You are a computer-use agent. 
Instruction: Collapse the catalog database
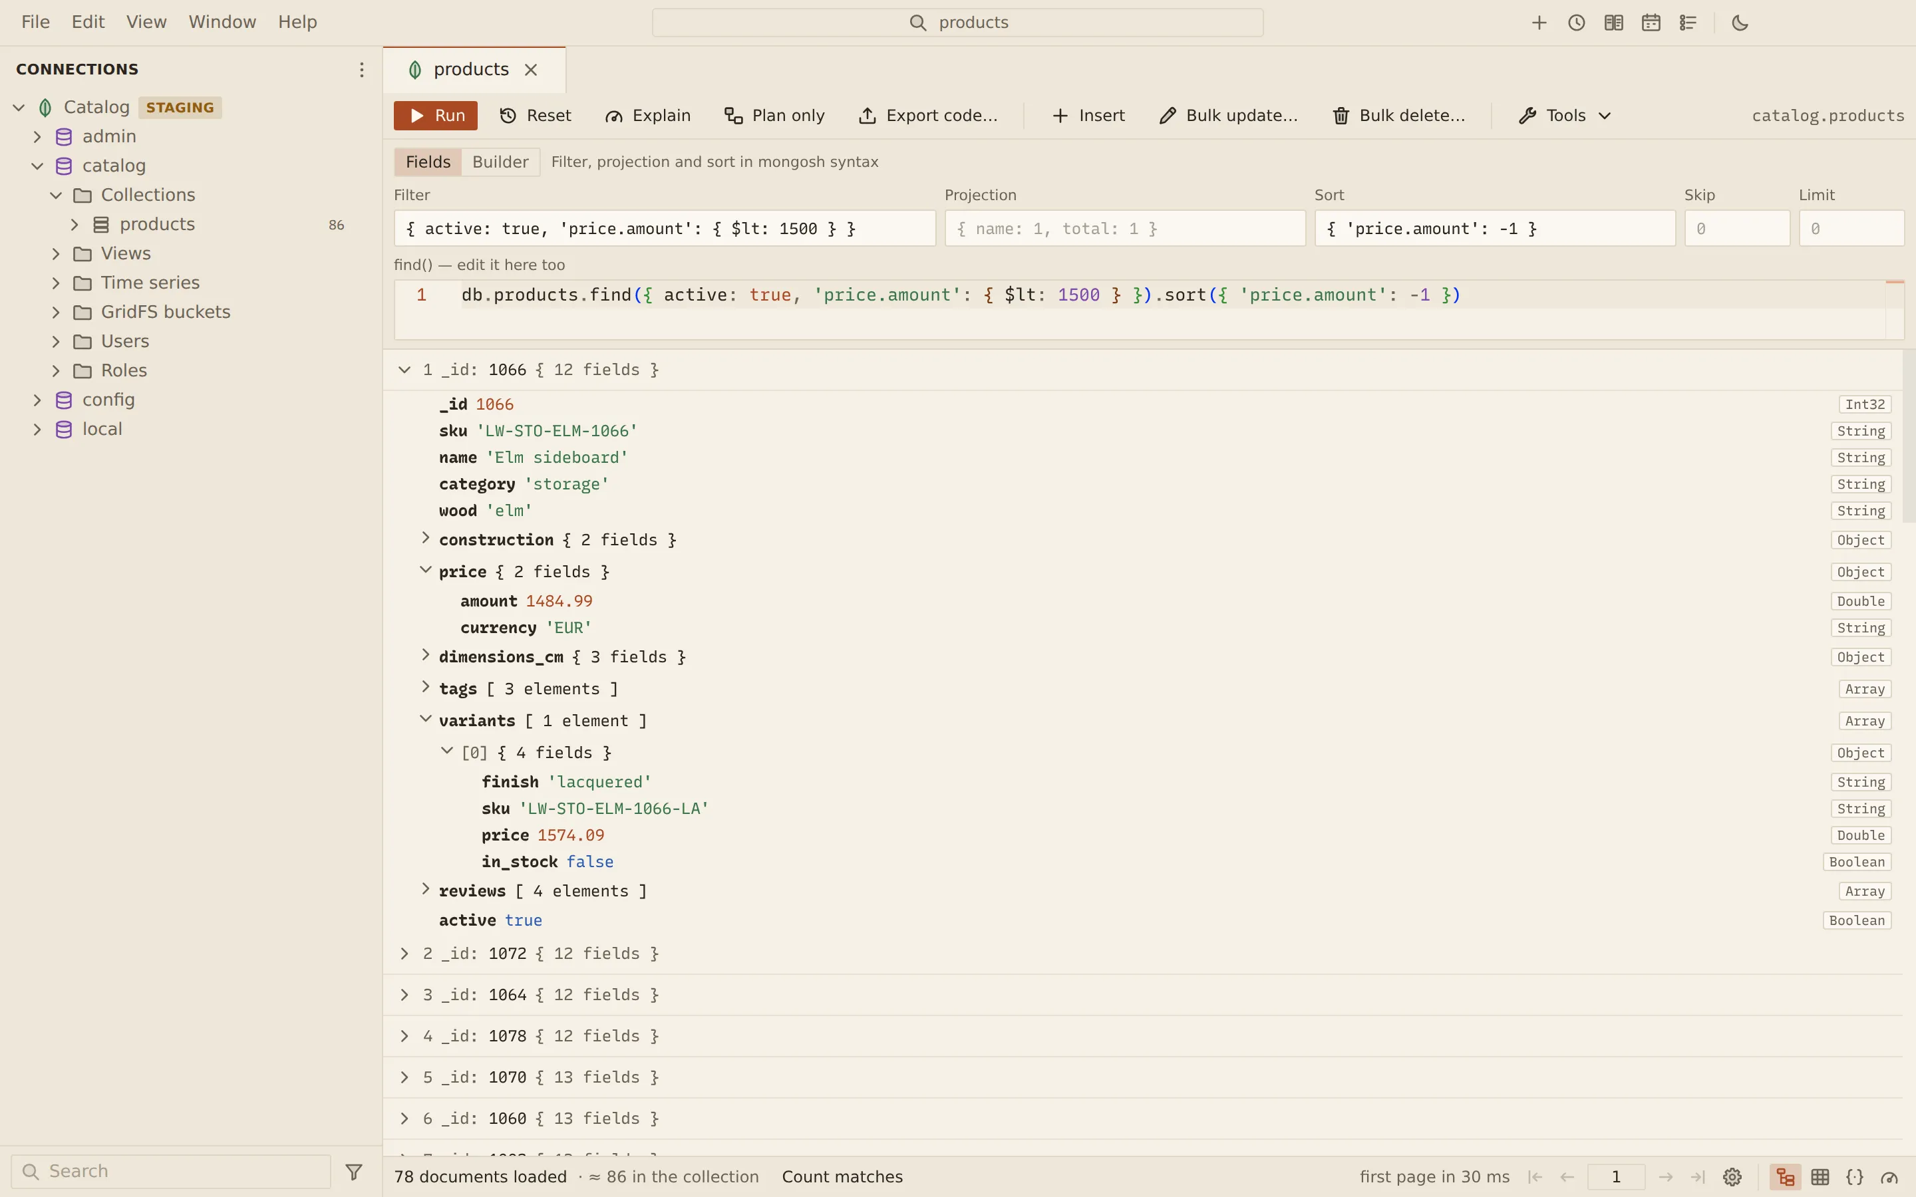point(37,166)
